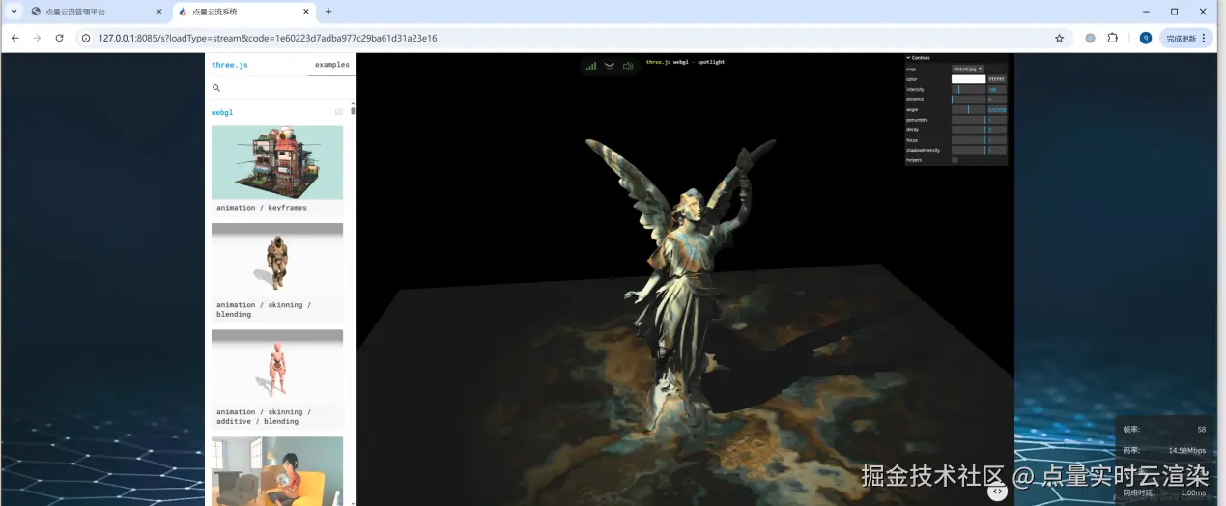
Task: Click the animation / keyframes label text
Action: pos(262,208)
